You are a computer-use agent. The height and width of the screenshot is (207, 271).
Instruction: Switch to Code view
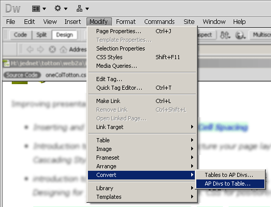pos(20,35)
